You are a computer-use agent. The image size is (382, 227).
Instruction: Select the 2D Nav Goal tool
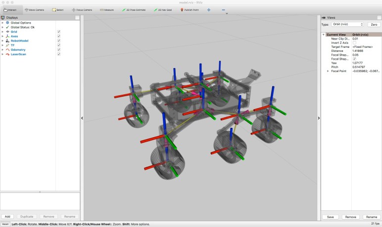click(x=163, y=9)
